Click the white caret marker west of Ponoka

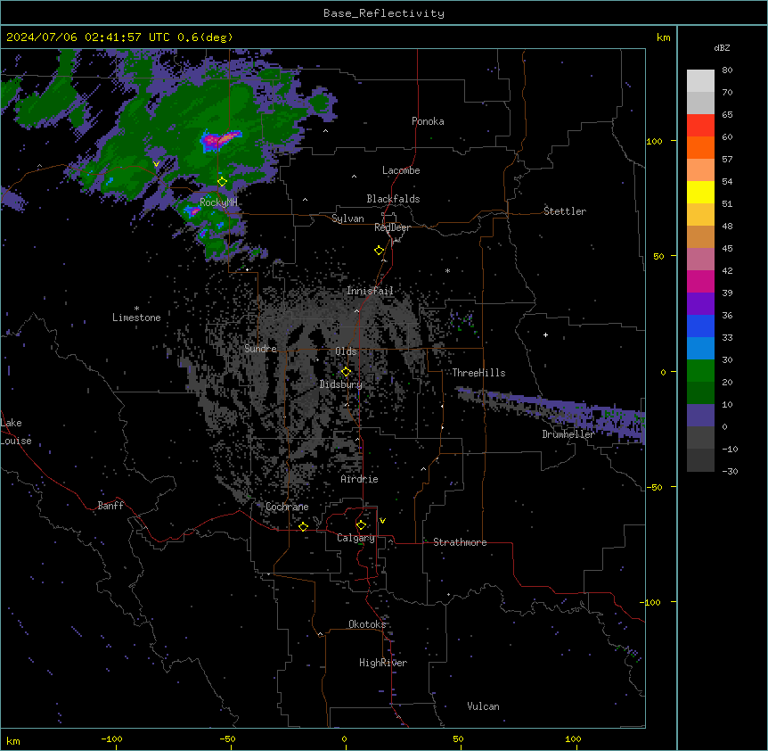click(326, 131)
